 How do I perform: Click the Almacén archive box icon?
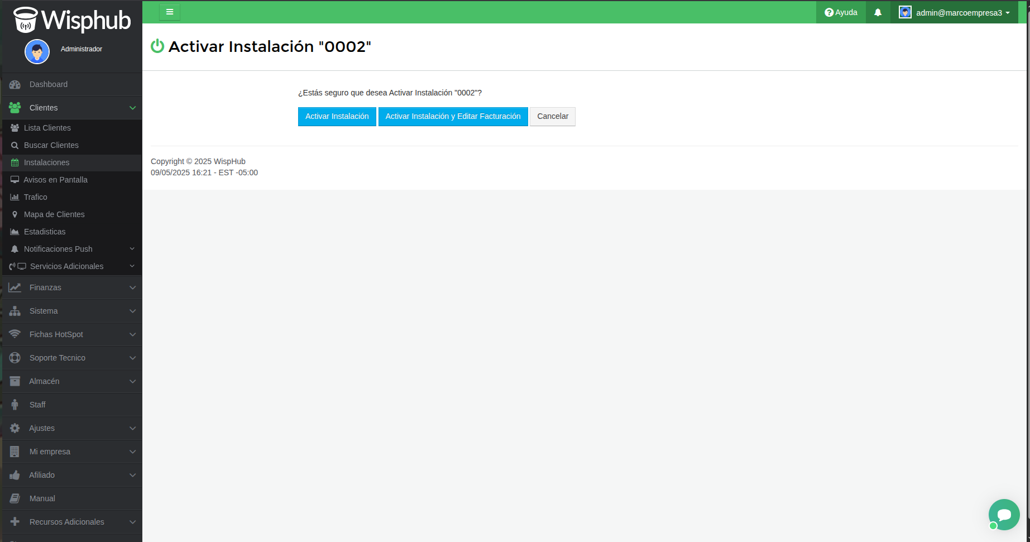15,381
